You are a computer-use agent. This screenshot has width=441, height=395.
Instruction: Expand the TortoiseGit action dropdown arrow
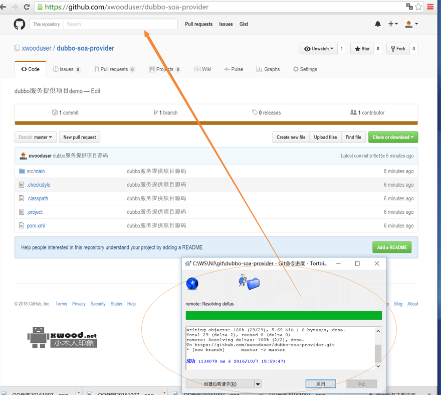pos(258,384)
